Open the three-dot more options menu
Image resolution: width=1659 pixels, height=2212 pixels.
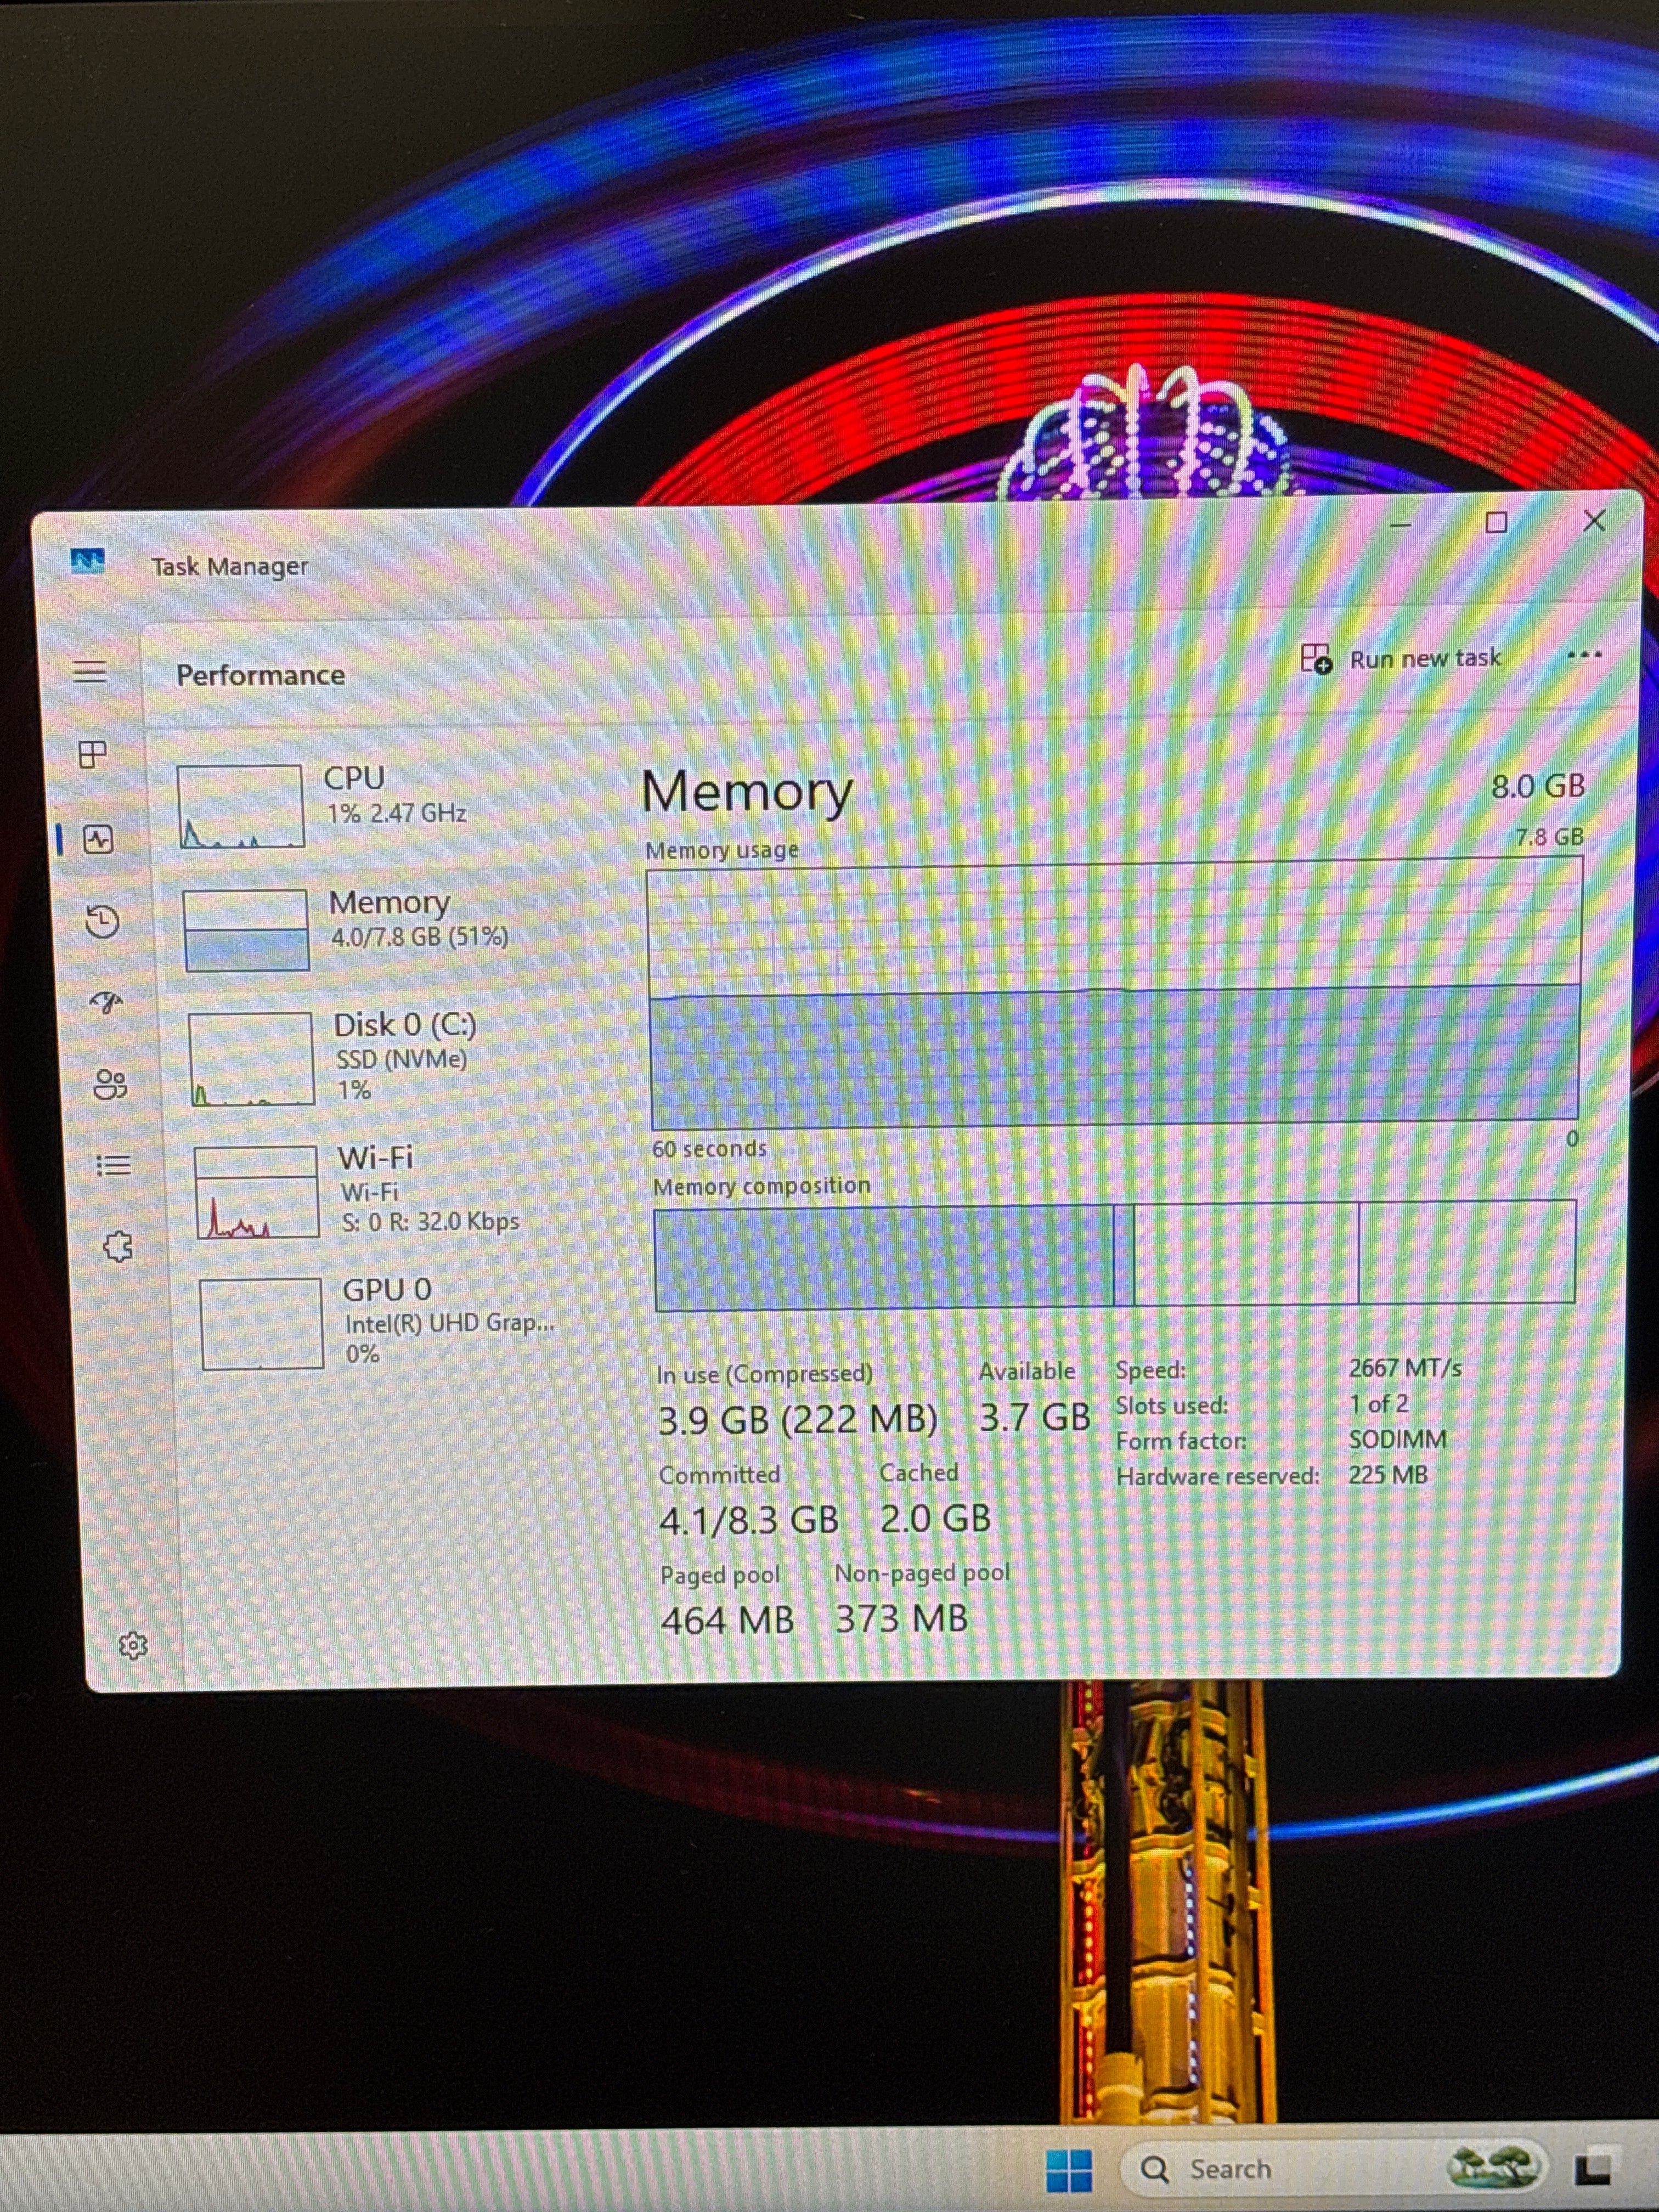pos(1585,655)
